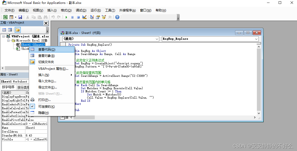
Task: Click the StandardWidth value 8.43
Action: [36, 135]
